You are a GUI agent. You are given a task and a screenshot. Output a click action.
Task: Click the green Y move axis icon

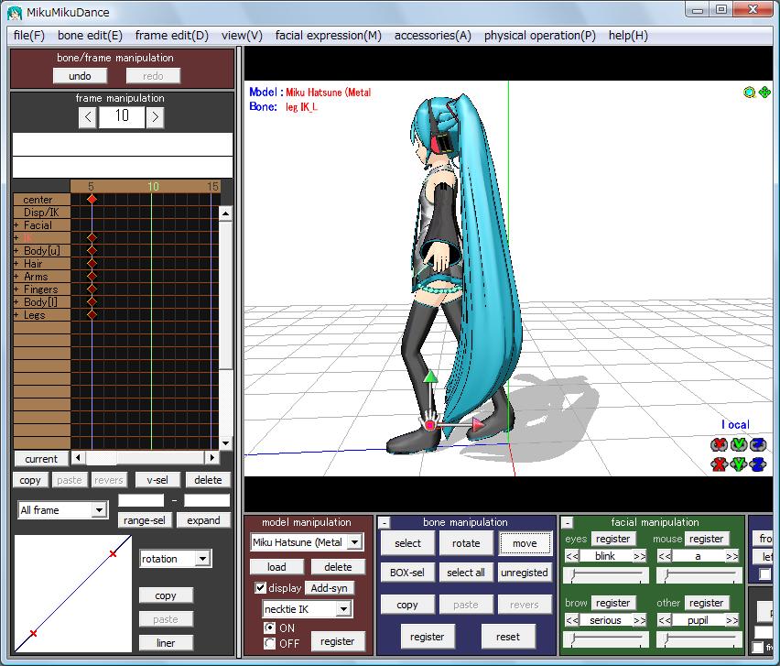tap(739, 464)
